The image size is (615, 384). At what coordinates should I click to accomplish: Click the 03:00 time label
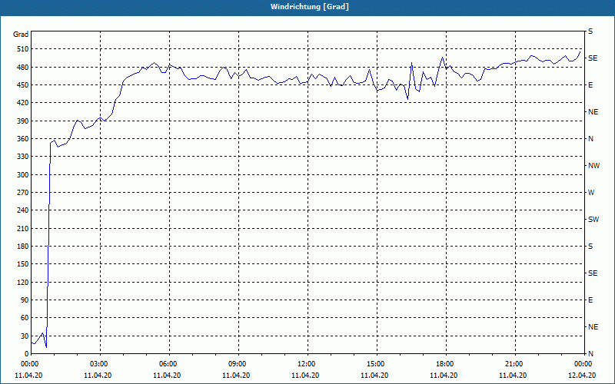tap(101, 364)
